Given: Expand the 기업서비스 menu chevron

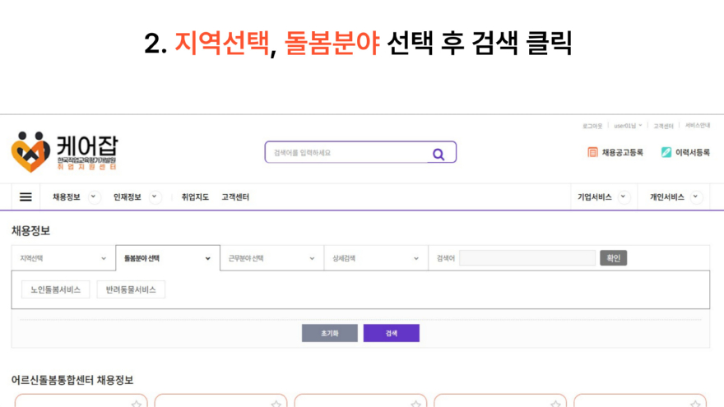Looking at the screenshot, I should pyautogui.click(x=623, y=197).
